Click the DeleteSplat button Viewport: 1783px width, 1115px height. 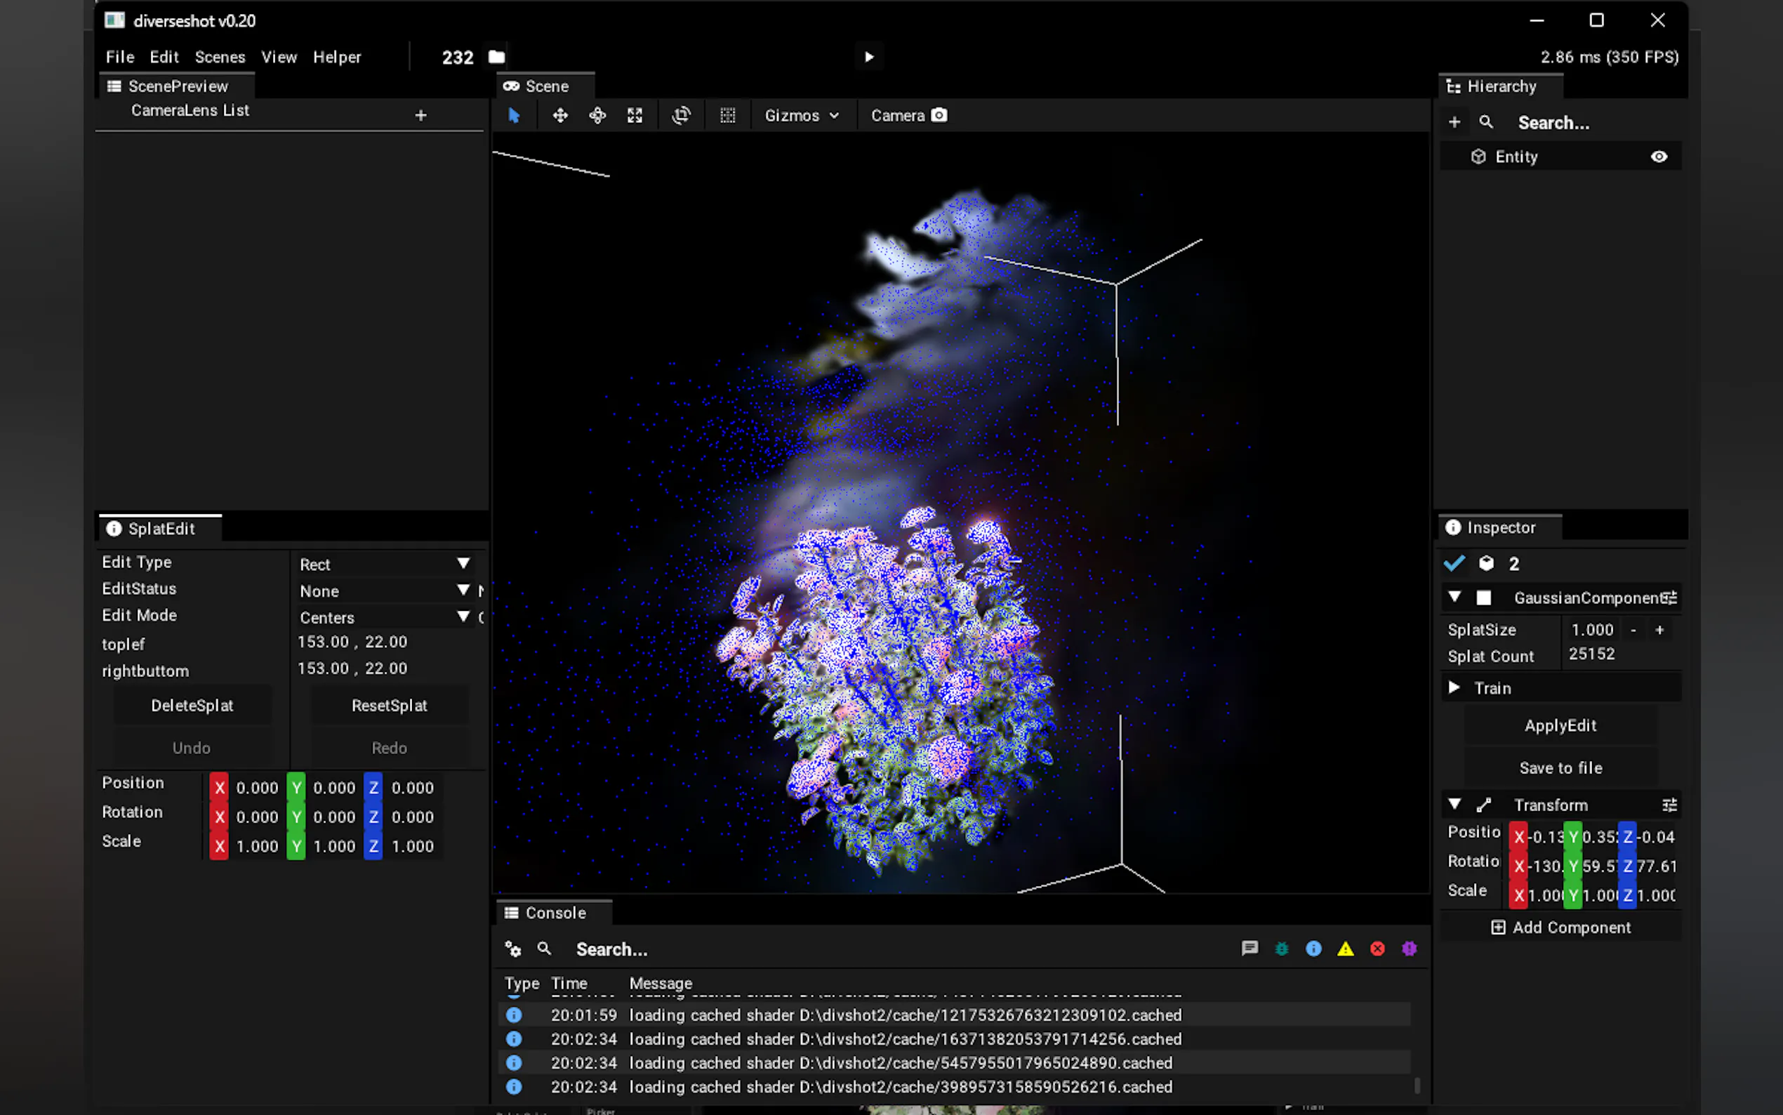[192, 705]
